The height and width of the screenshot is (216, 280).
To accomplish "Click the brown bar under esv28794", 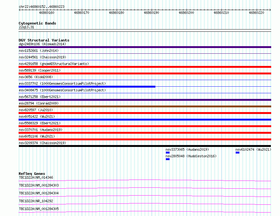I will point(145,106).
